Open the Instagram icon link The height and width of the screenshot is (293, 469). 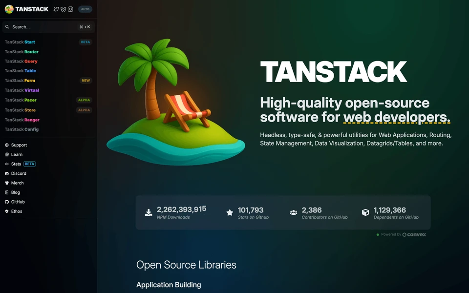pyautogui.click(x=70, y=9)
